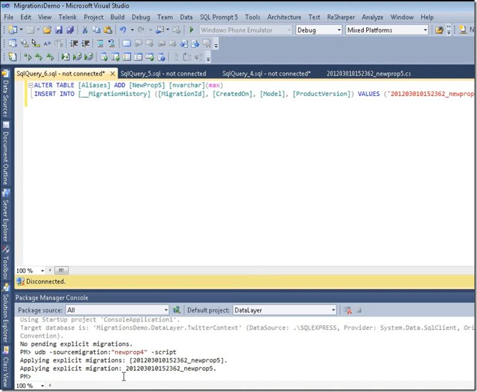
Task: Open the Window menu
Action: (402, 17)
